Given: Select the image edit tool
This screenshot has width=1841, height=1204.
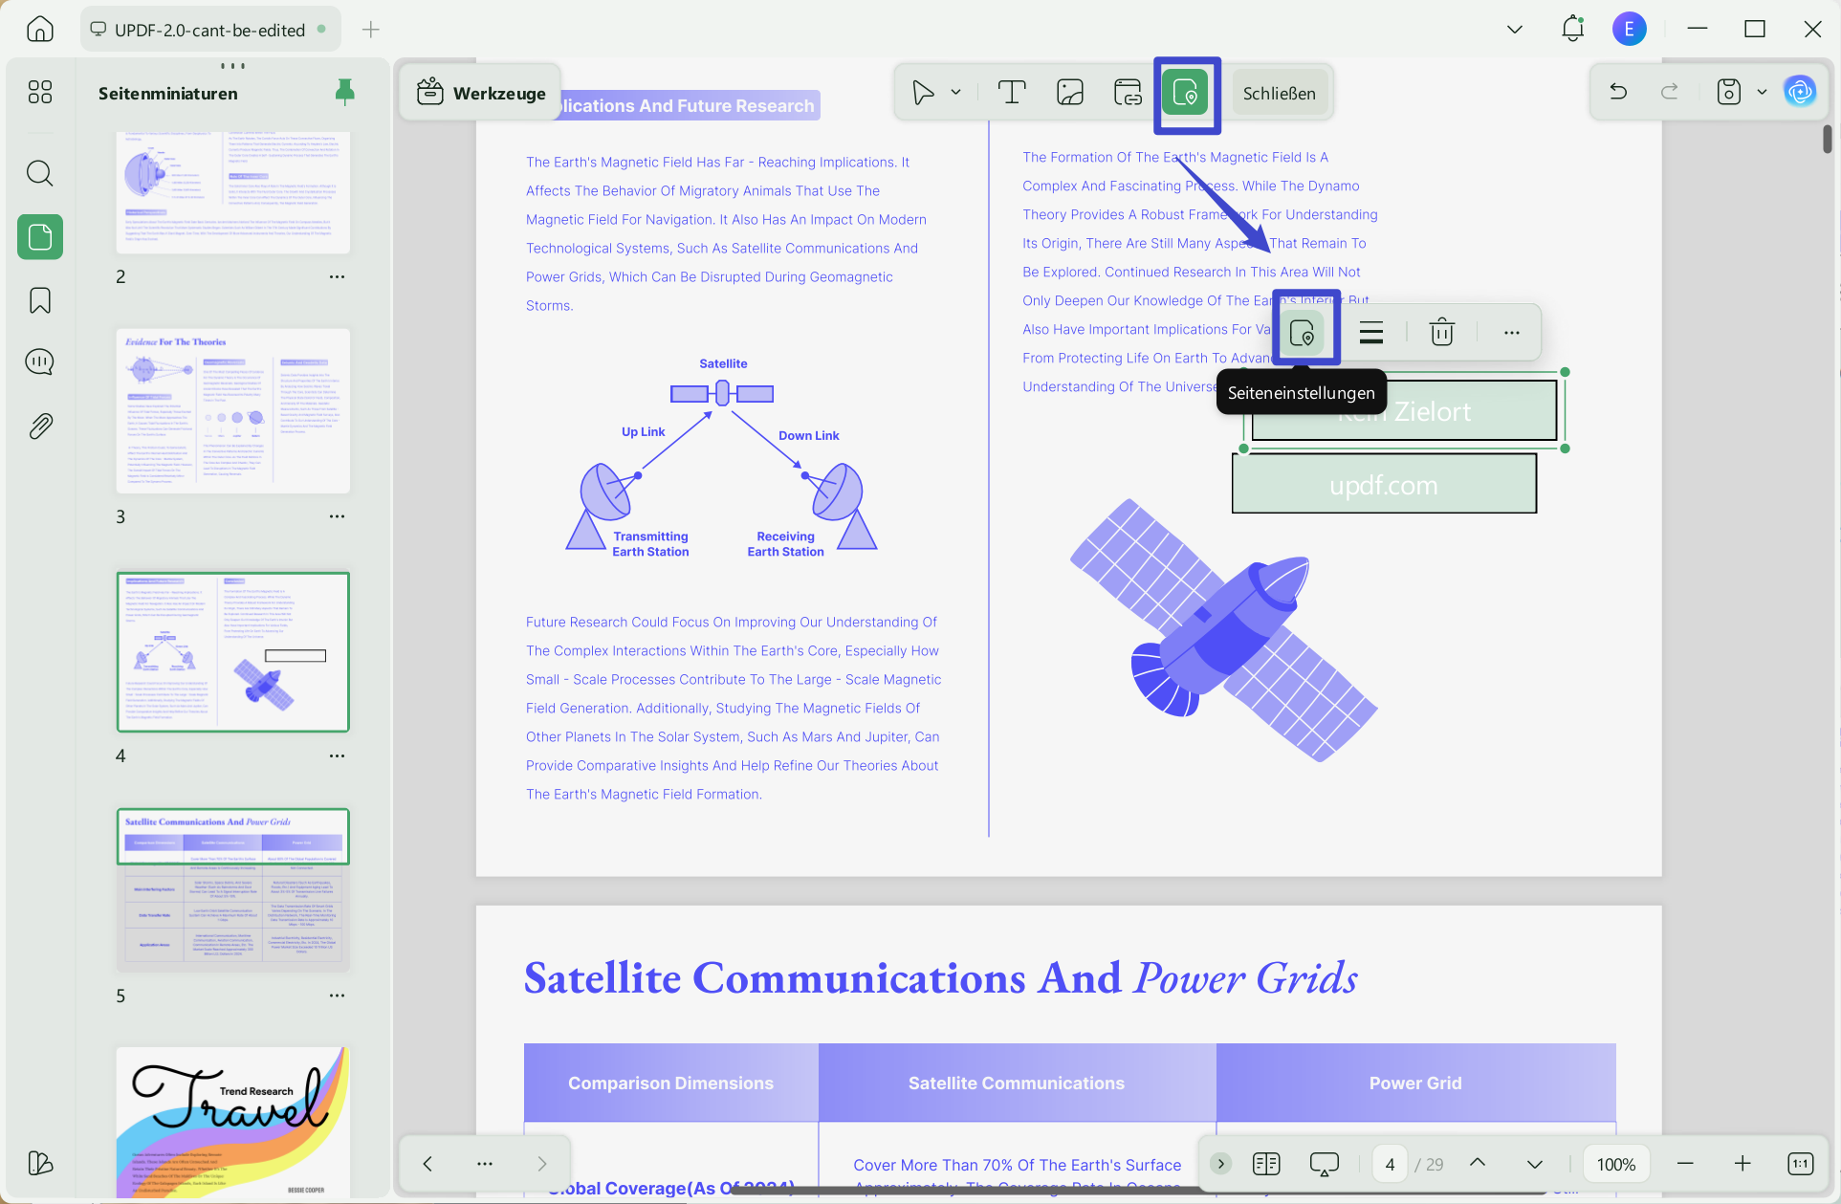Looking at the screenshot, I should 1069,93.
